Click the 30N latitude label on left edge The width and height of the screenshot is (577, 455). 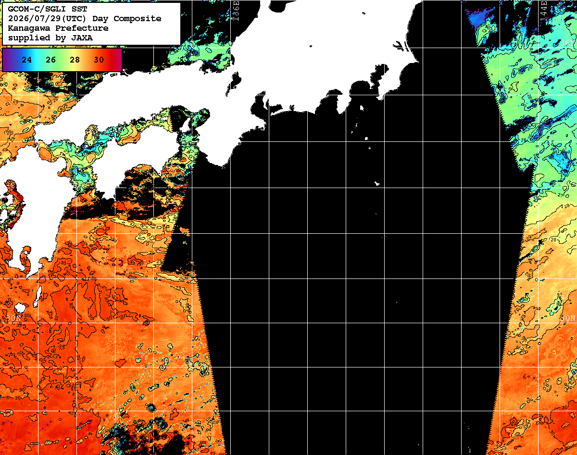pyautogui.click(x=14, y=319)
